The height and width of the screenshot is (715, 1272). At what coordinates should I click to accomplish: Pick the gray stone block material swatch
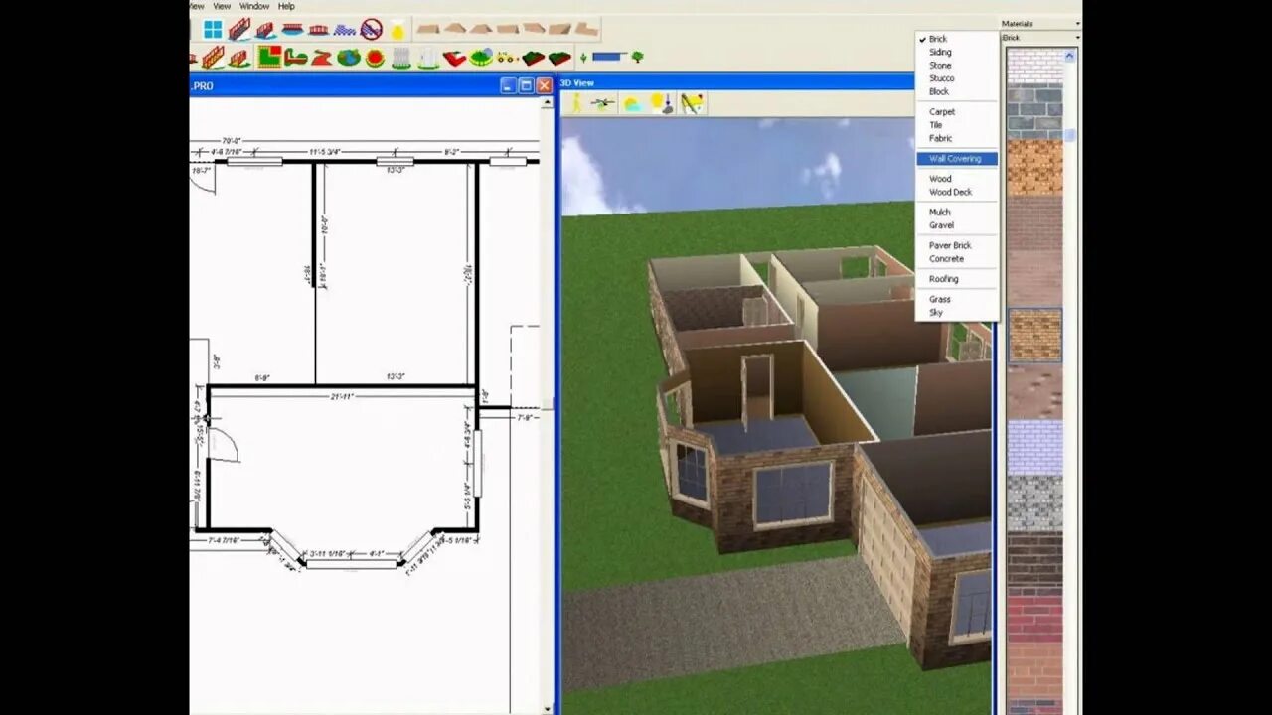1034,111
